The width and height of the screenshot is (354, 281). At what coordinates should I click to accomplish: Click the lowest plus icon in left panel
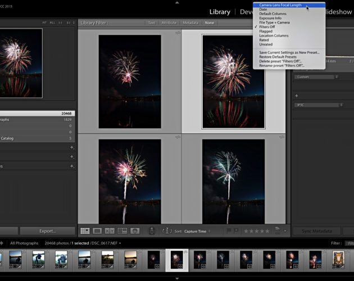pyautogui.click(x=72, y=166)
